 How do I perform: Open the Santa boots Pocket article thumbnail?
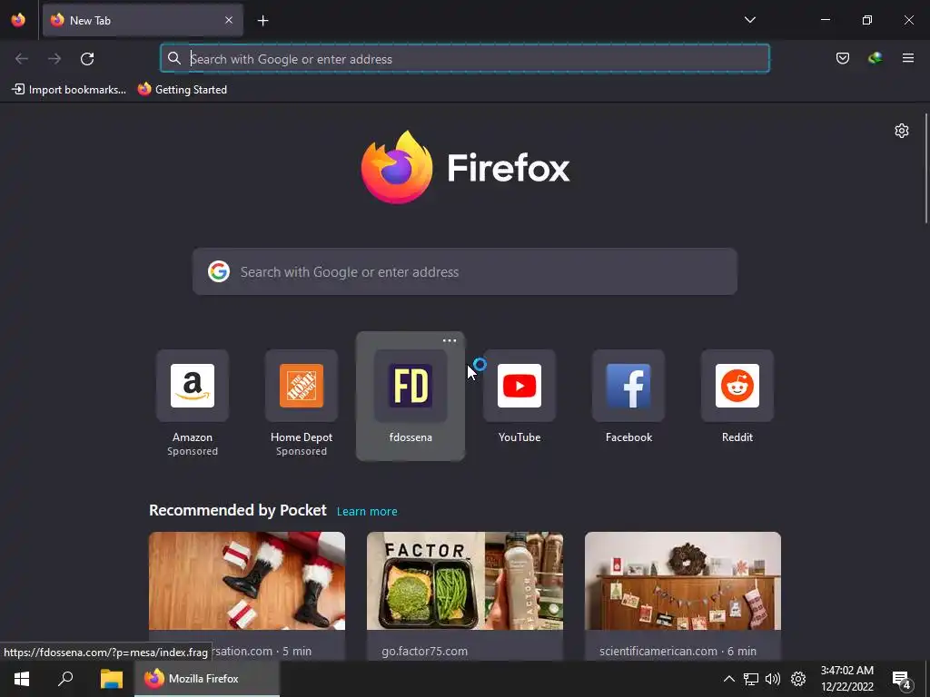247,581
